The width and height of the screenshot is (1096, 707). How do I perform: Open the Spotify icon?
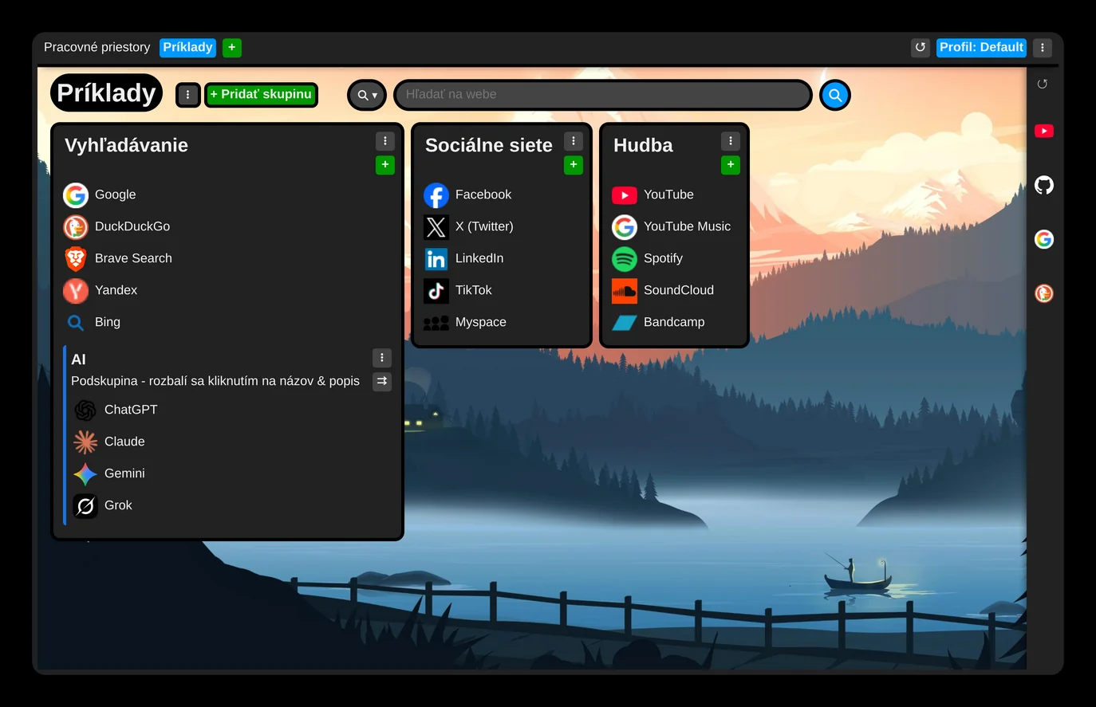click(625, 259)
